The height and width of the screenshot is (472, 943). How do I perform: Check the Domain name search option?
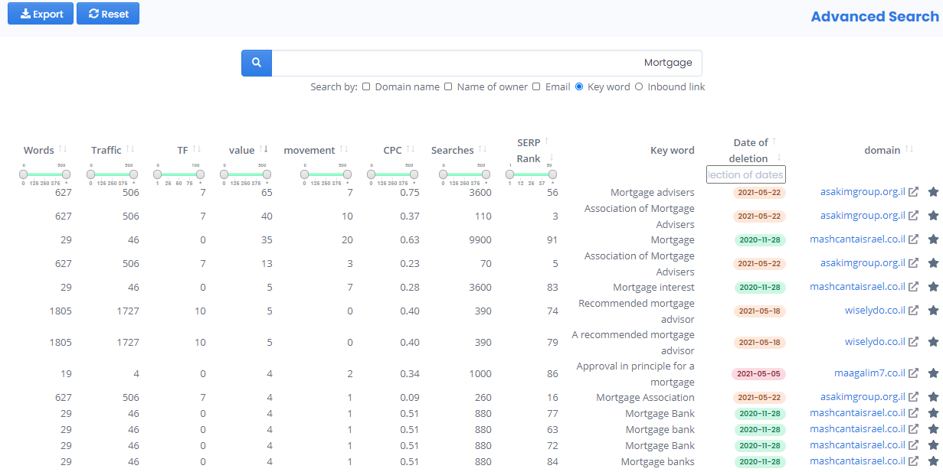click(367, 86)
